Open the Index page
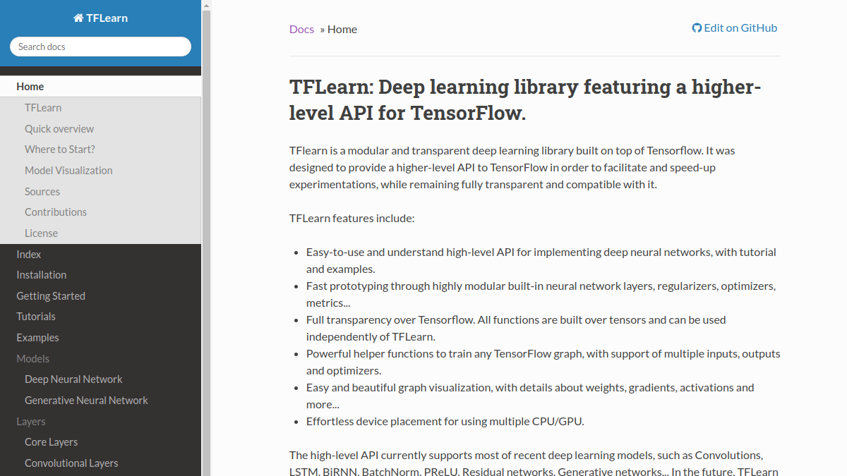 100,255
